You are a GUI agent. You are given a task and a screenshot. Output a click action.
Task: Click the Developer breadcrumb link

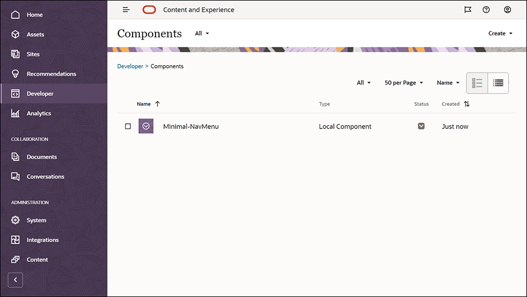point(130,66)
